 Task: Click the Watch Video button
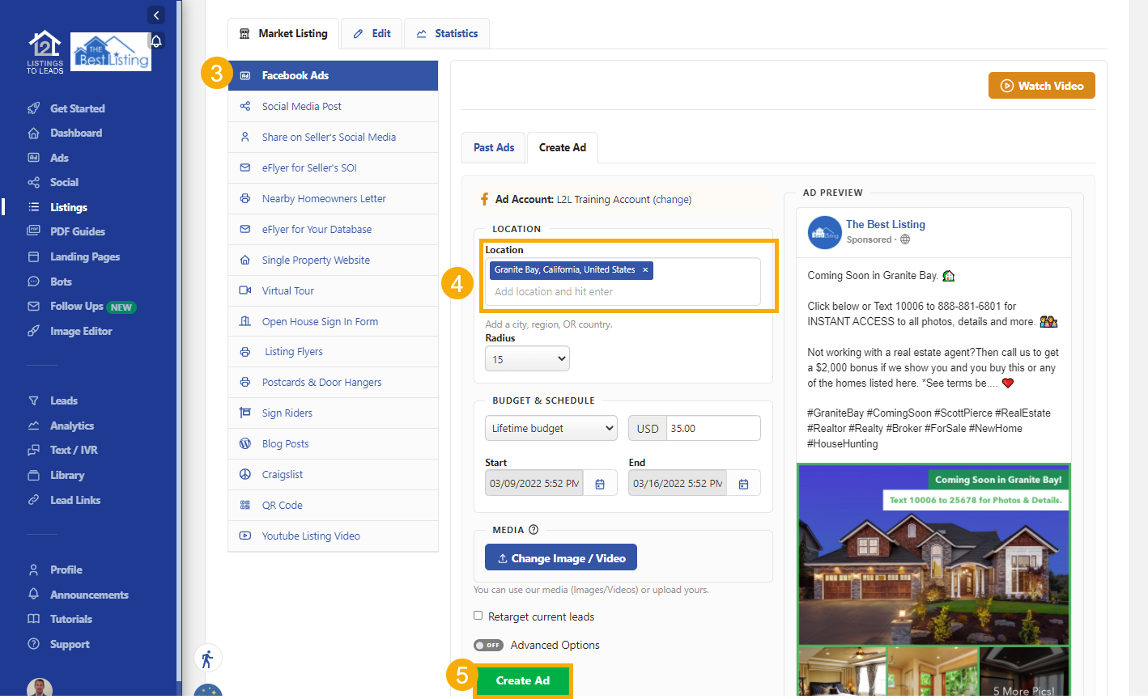[1042, 85]
